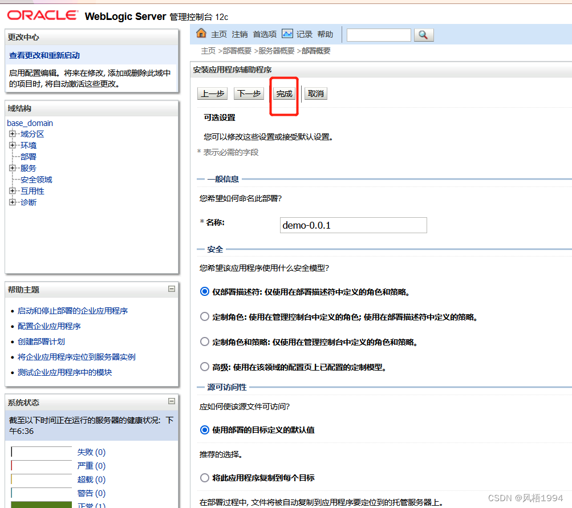Click the 下一步 button
Screen dimensions: 572x508
(249, 94)
